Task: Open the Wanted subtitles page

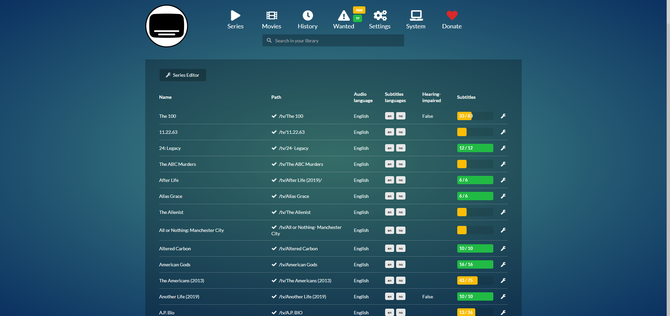Action: (343, 20)
